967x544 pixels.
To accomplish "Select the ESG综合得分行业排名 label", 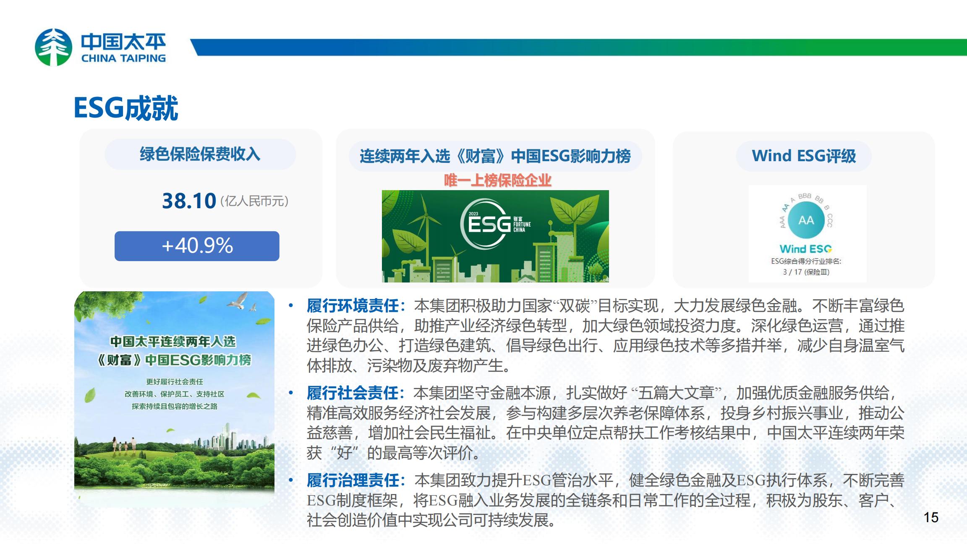I will [x=806, y=261].
